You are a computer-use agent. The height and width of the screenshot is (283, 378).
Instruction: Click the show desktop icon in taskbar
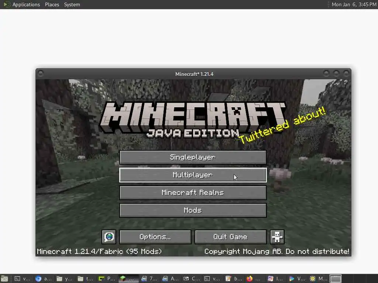[4, 279]
